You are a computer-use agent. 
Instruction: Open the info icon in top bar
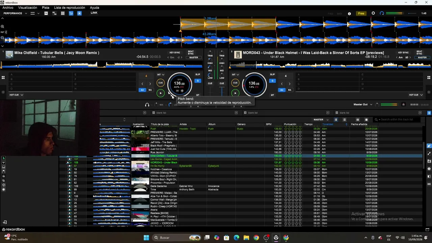tap(349, 13)
